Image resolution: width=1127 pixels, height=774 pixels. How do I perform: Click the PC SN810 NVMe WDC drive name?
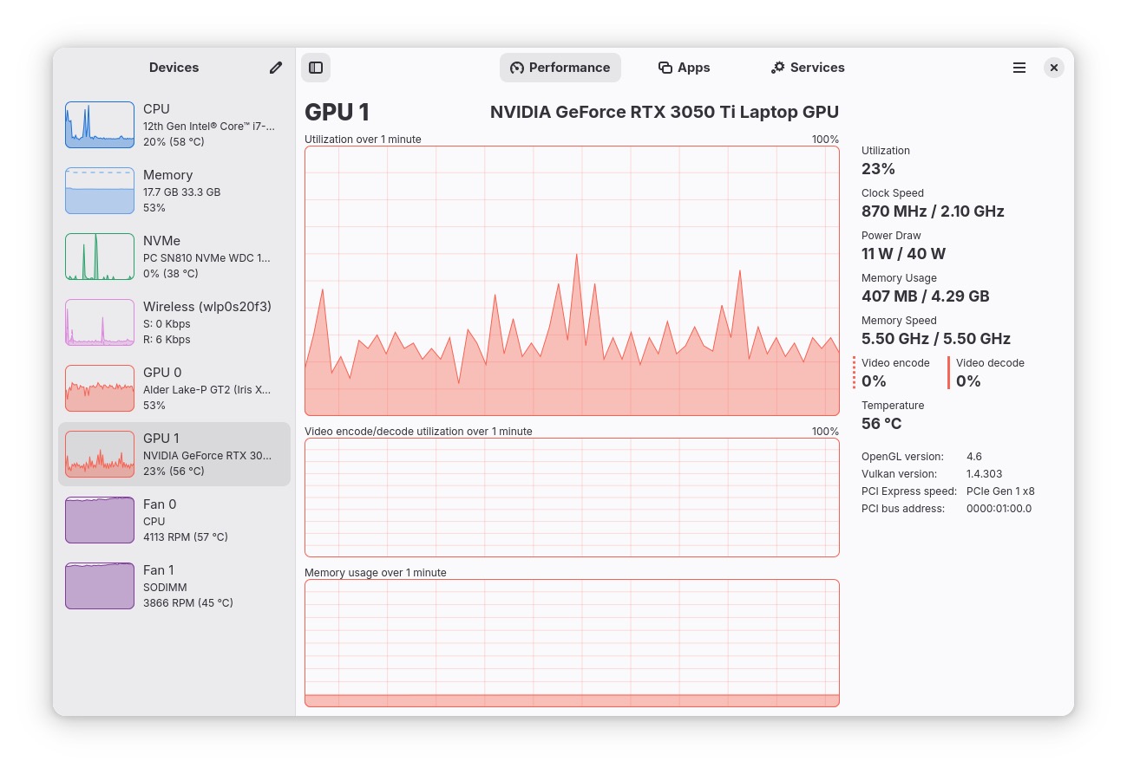(x=206, y=258)
